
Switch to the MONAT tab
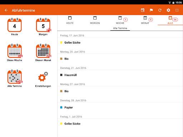coord(145,20)
